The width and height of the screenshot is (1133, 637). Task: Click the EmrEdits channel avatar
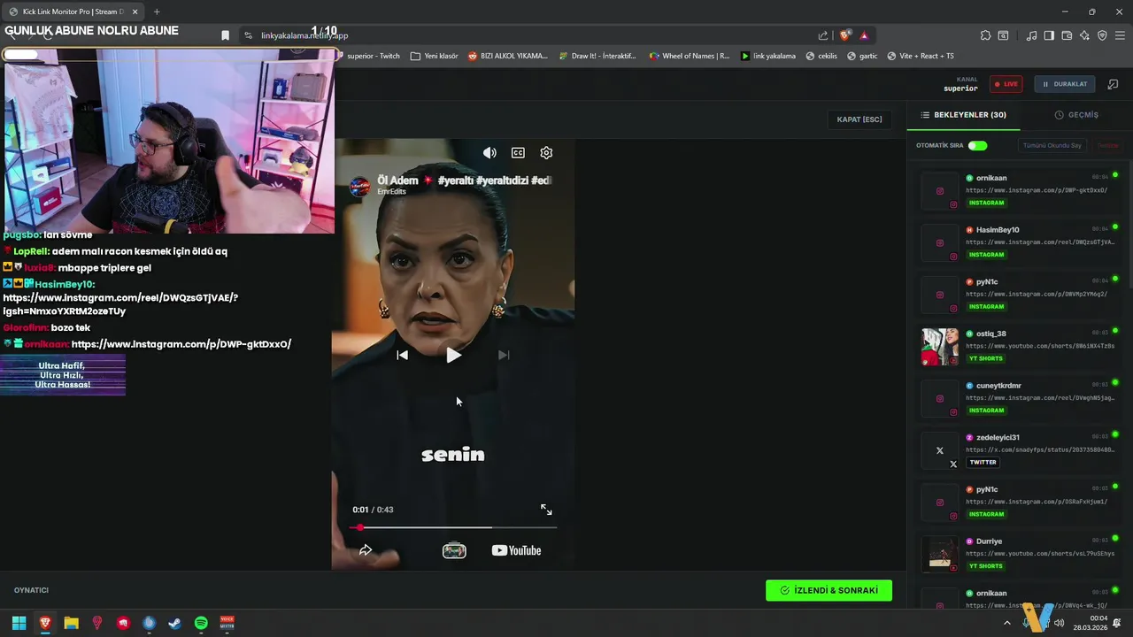(x=359, y=186)
